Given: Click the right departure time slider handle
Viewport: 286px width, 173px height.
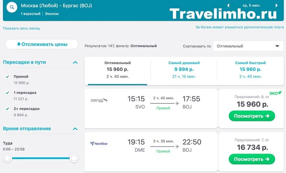Looking at the screenshot, I should tap(74, 158).
